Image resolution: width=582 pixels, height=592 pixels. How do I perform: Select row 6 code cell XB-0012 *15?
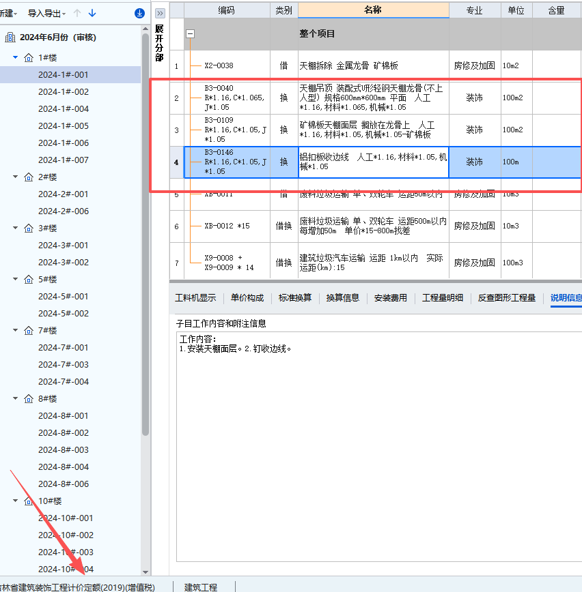point(227,226)
